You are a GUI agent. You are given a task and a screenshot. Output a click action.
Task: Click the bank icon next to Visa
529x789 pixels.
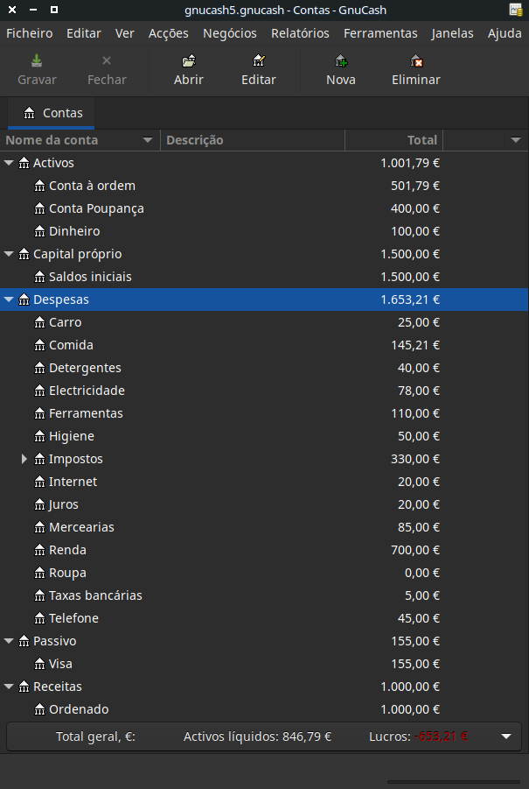click(x=39, y=664)
